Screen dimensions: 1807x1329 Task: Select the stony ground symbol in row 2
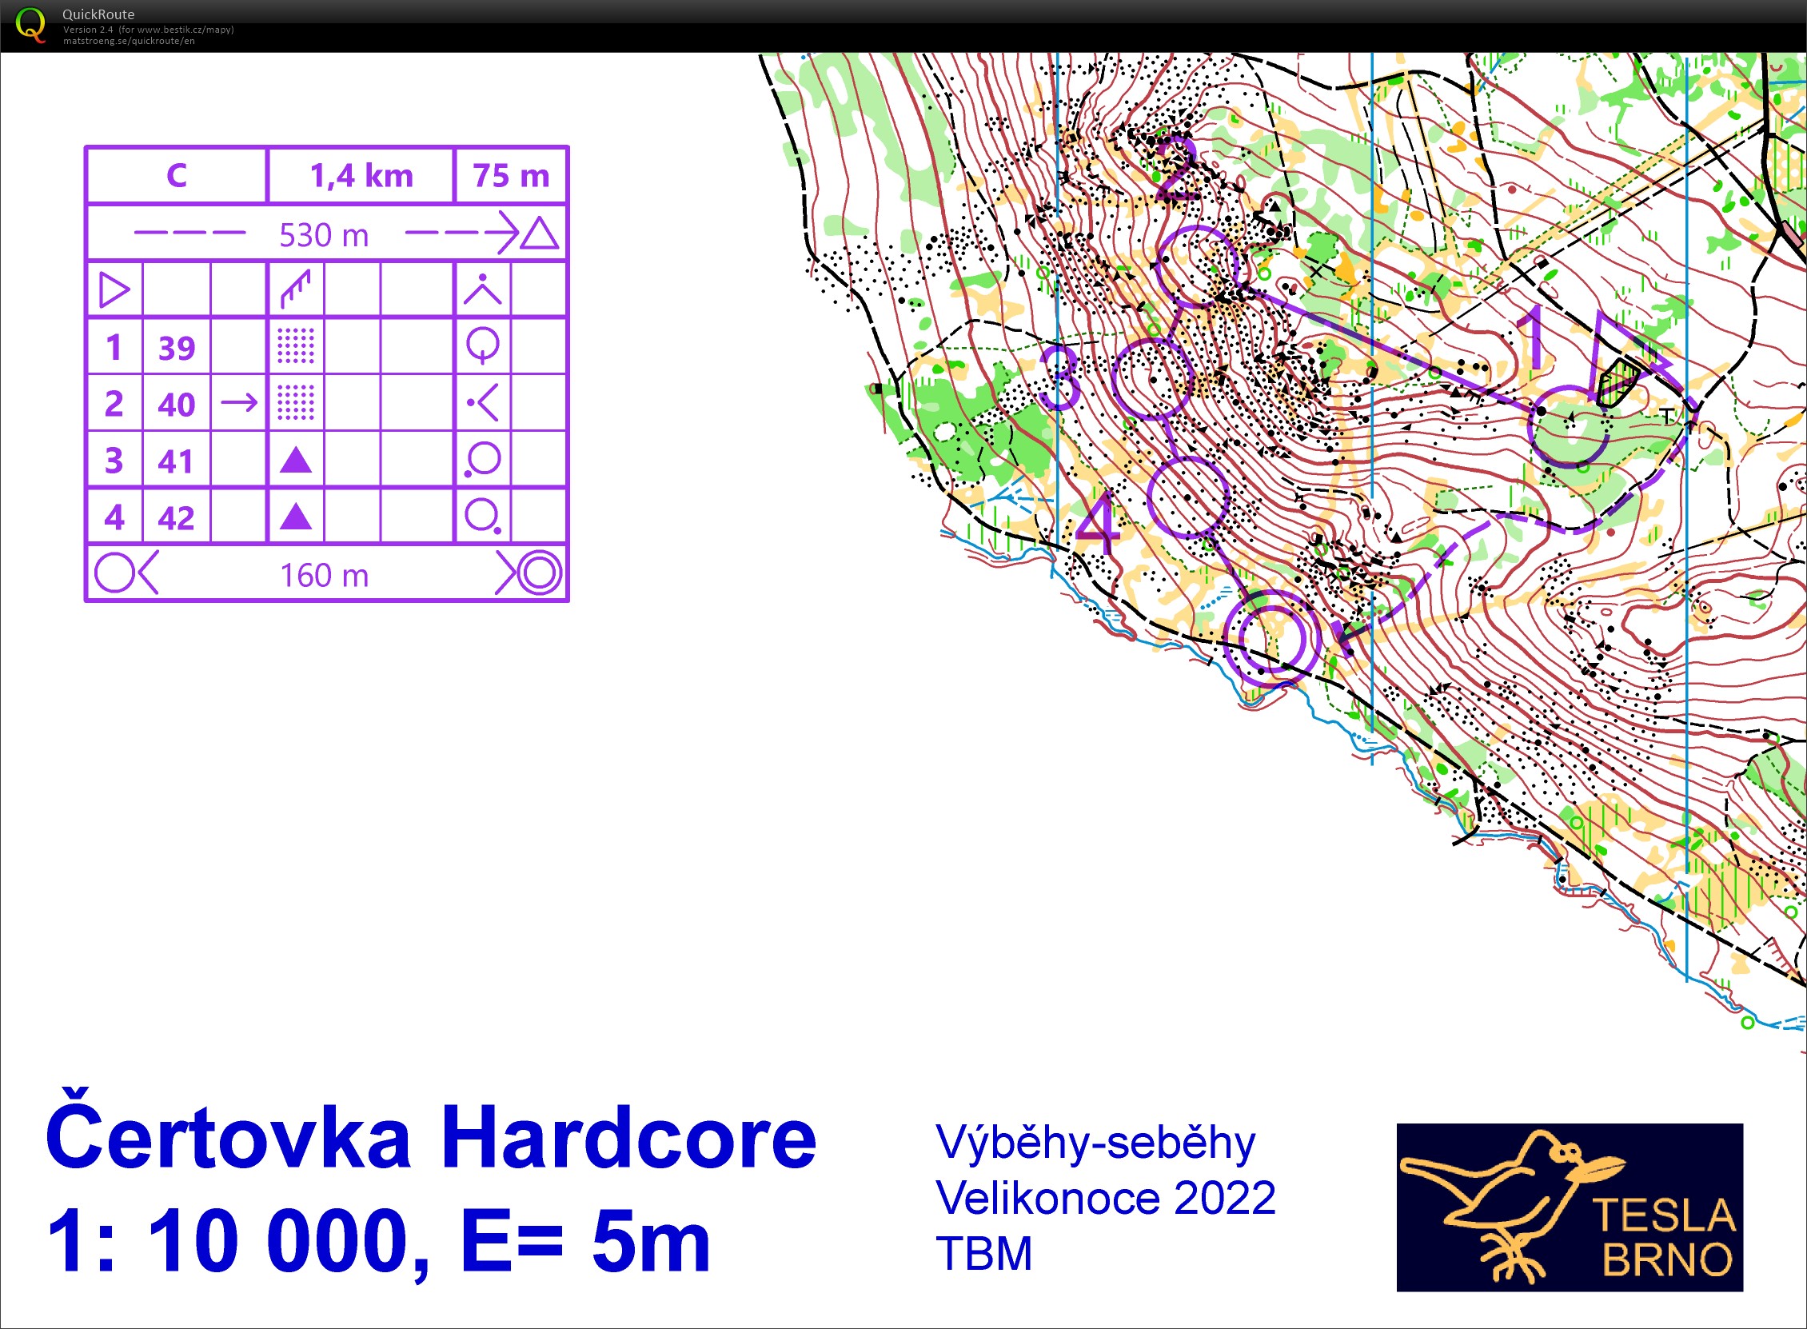(x=294, y=403)
